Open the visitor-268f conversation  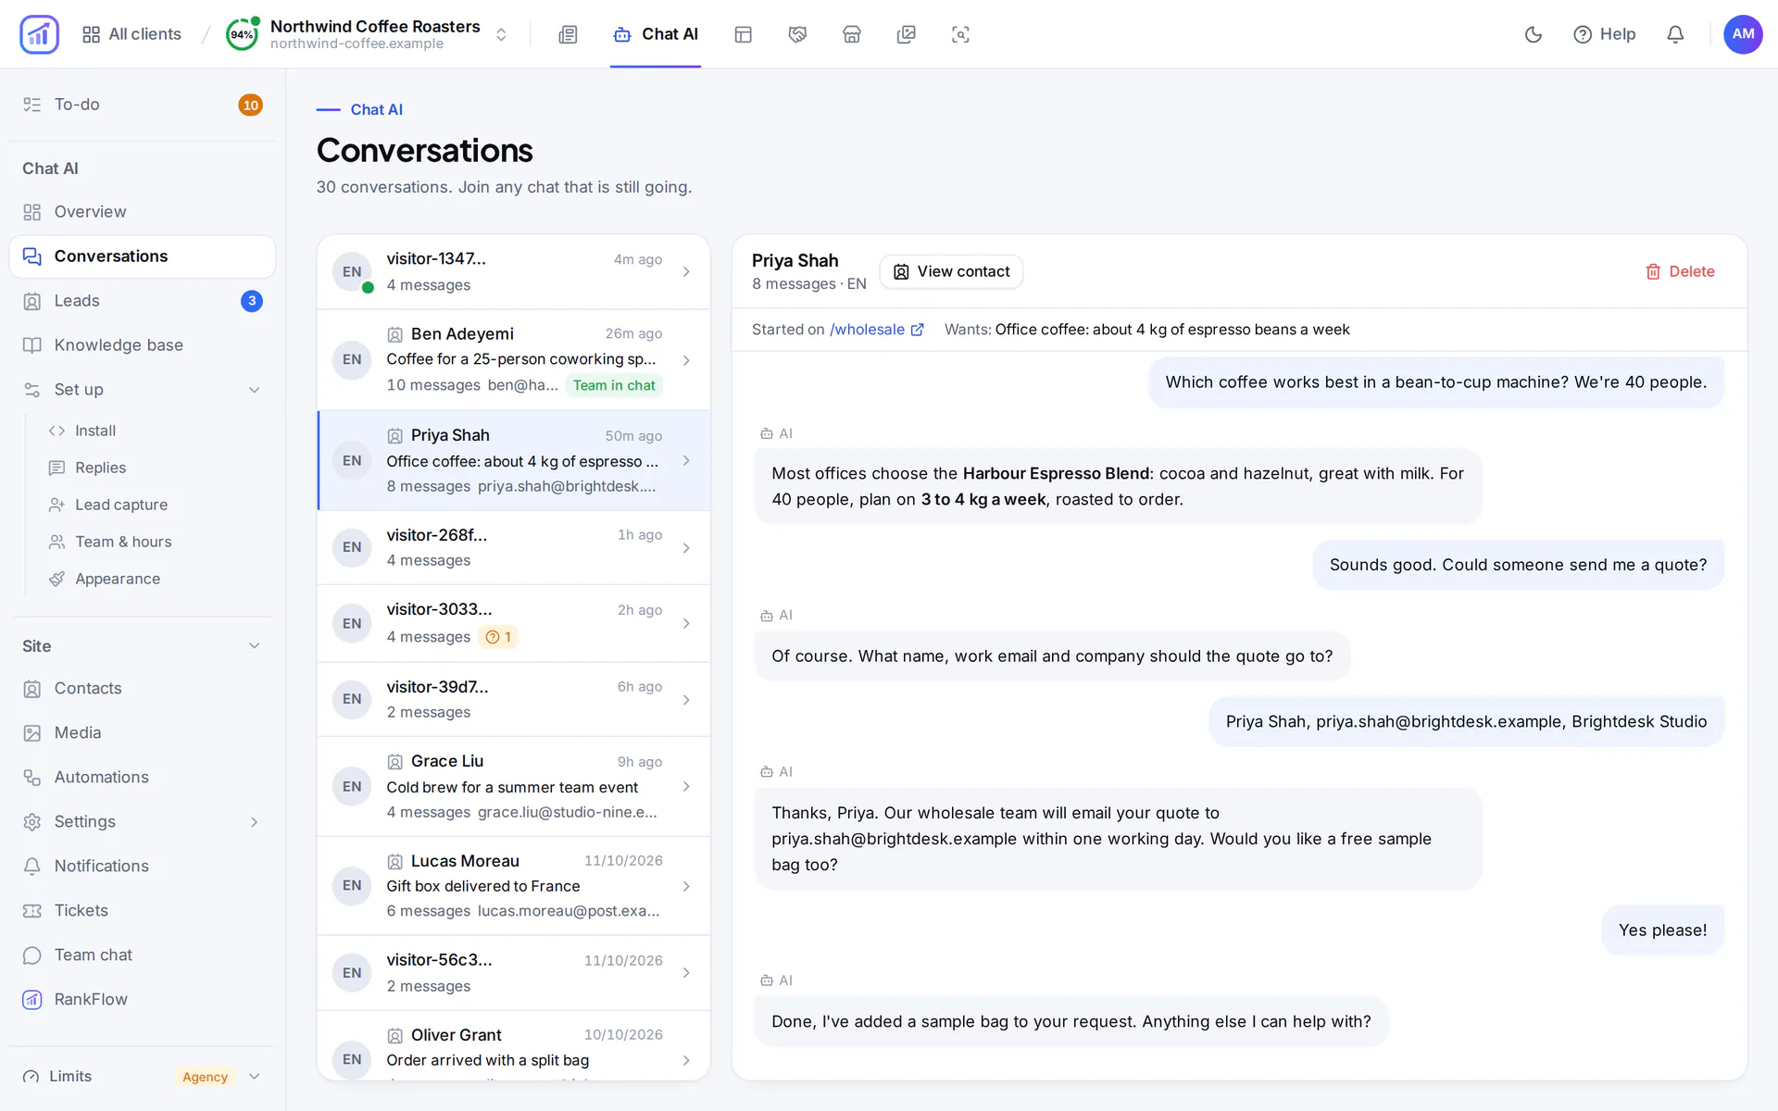click(x=513, y=548)
